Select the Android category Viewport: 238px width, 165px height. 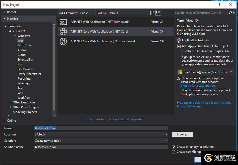pos(23,50)
